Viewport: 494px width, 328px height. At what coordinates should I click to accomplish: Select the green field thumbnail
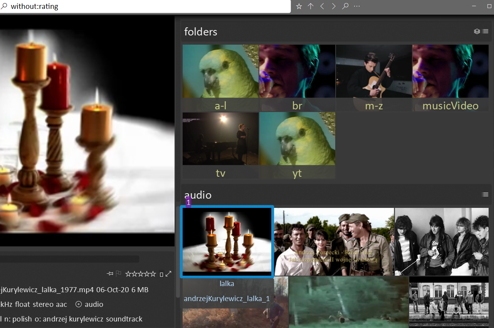(348, 302)
